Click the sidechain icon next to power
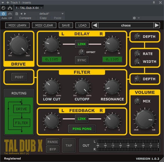164x162 pixels. coord(10,14)
